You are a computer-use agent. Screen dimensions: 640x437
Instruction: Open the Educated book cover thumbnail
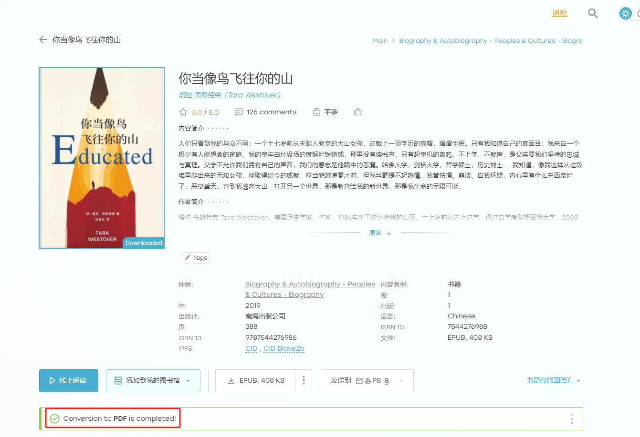[102, 158]
